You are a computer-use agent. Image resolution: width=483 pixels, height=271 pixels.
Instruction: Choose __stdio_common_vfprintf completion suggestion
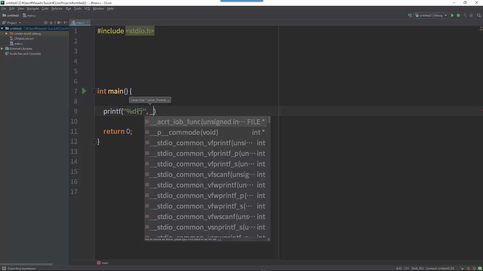point(206,143)
